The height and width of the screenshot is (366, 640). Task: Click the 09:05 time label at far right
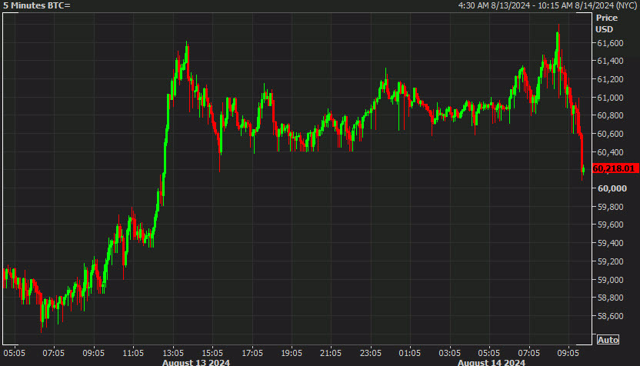pyautogui.click(x=568, y=353)
